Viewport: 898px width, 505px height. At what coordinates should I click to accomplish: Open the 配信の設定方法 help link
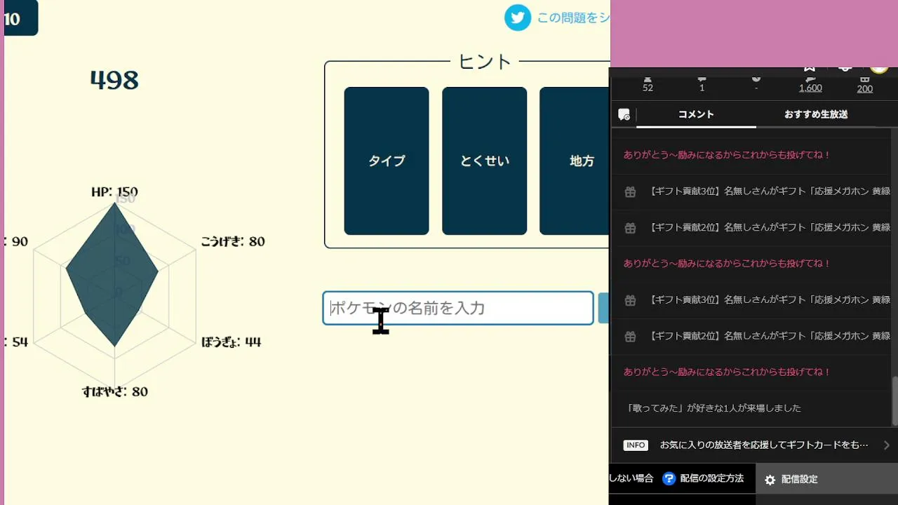[711, 478]
